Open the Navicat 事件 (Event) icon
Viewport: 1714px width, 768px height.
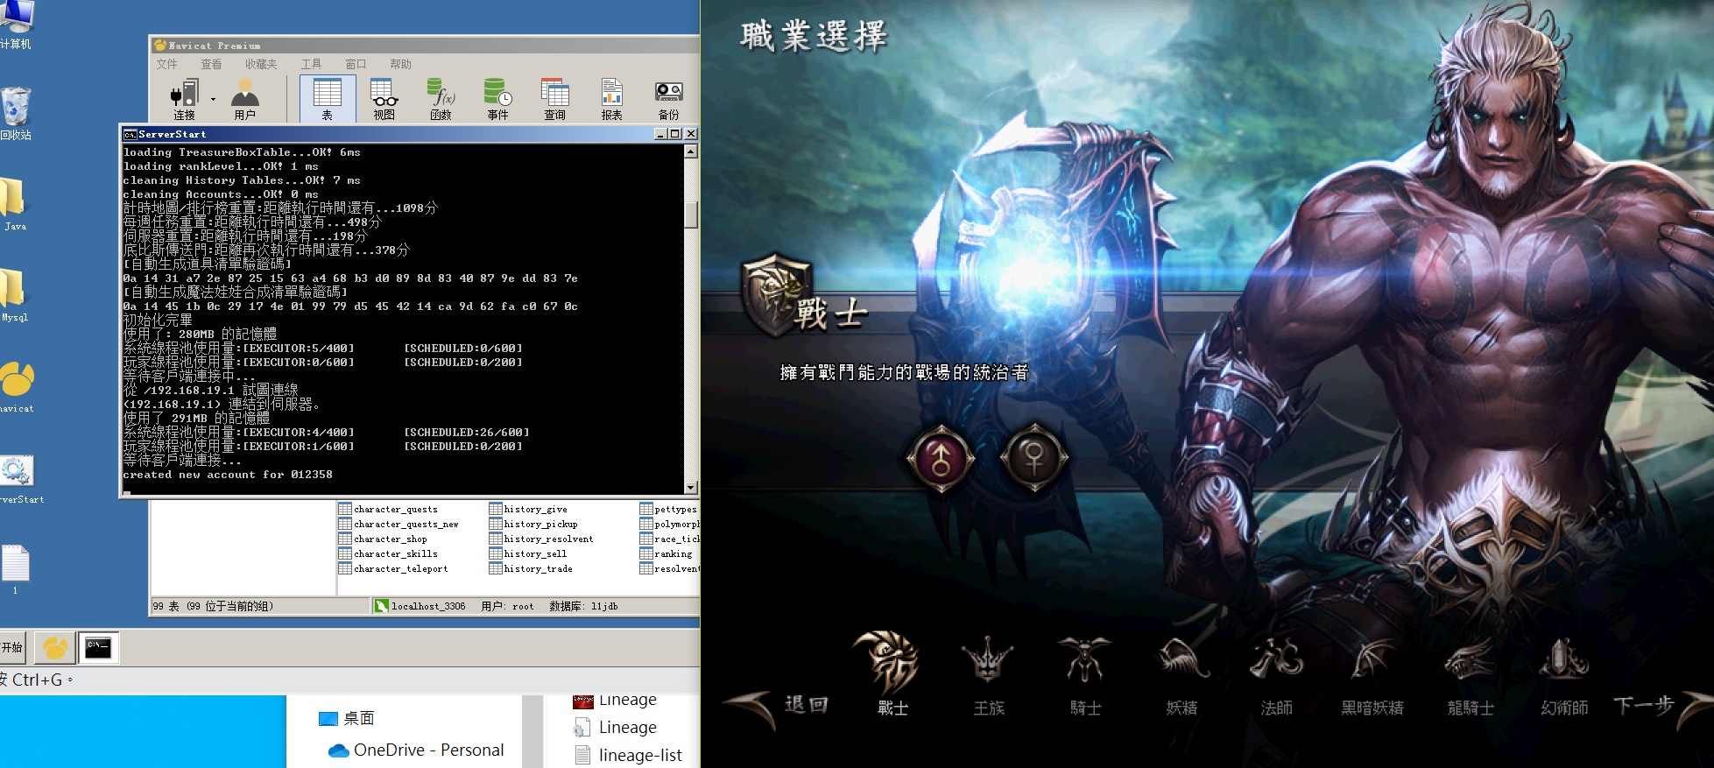coord(497,99)
